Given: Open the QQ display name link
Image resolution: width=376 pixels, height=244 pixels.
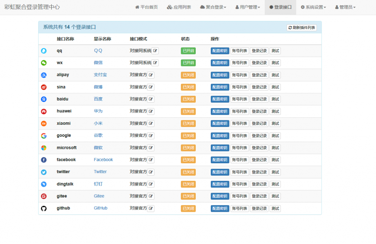Looking at the screenshot, I should pyautogui.click(x=98, y=51).
